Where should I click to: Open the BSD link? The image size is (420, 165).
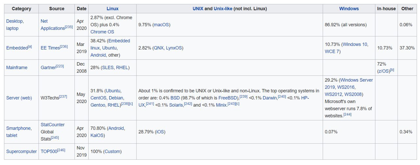tap(175, 98)
